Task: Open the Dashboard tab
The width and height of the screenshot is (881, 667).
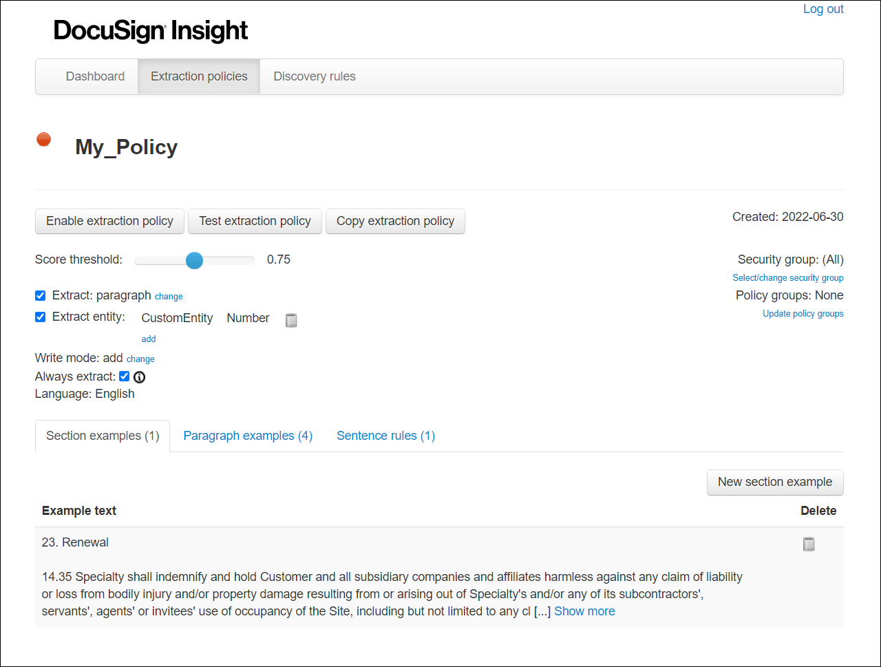Action: pyautogui.click(x=95, y=76)
